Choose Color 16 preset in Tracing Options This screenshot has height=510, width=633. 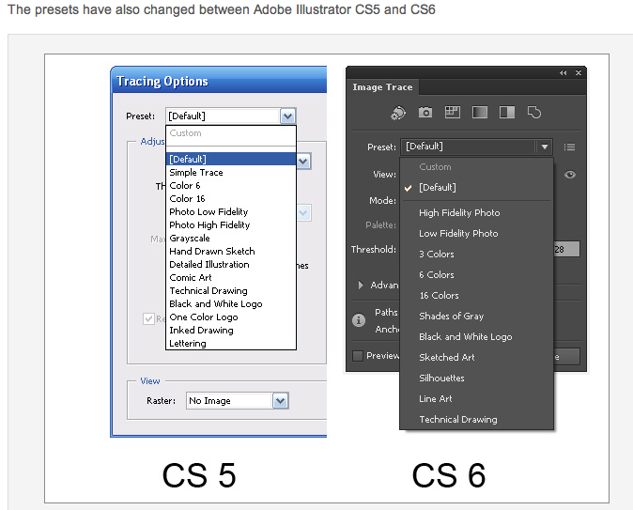(231, 199)
